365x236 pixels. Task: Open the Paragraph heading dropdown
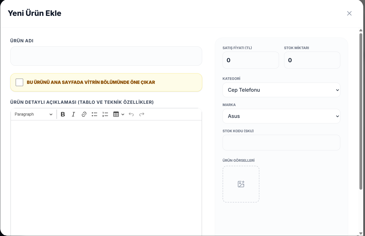tap(33, 114)
